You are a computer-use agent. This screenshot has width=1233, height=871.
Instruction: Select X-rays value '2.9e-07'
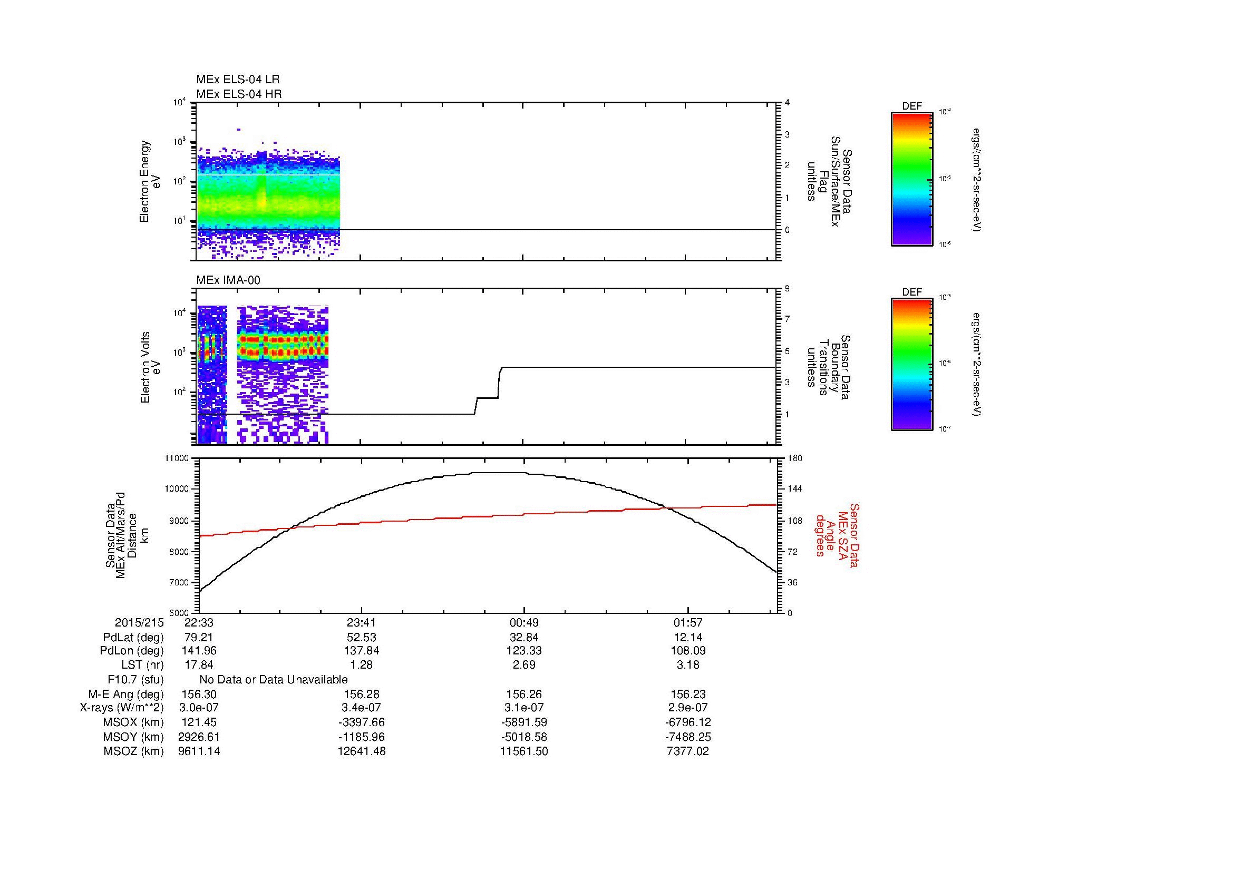pos(688,708)
